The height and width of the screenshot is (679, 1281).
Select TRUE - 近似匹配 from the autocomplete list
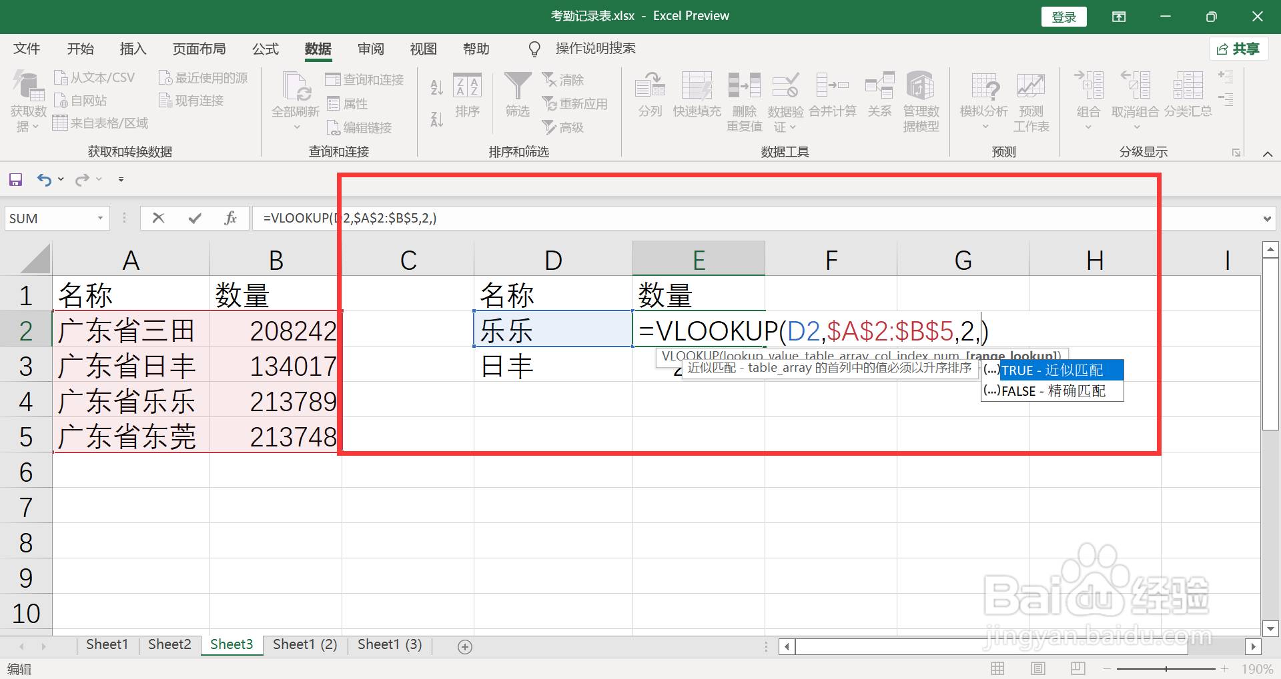pos(1051,370)
